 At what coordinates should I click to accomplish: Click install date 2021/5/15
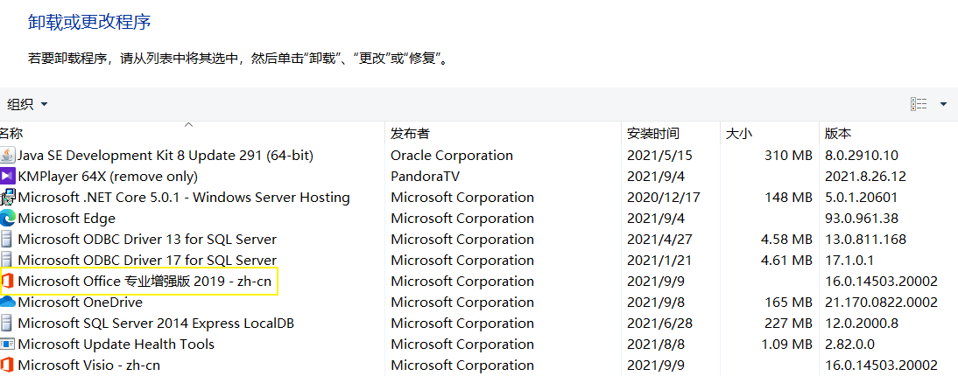(x=659, y=155)
